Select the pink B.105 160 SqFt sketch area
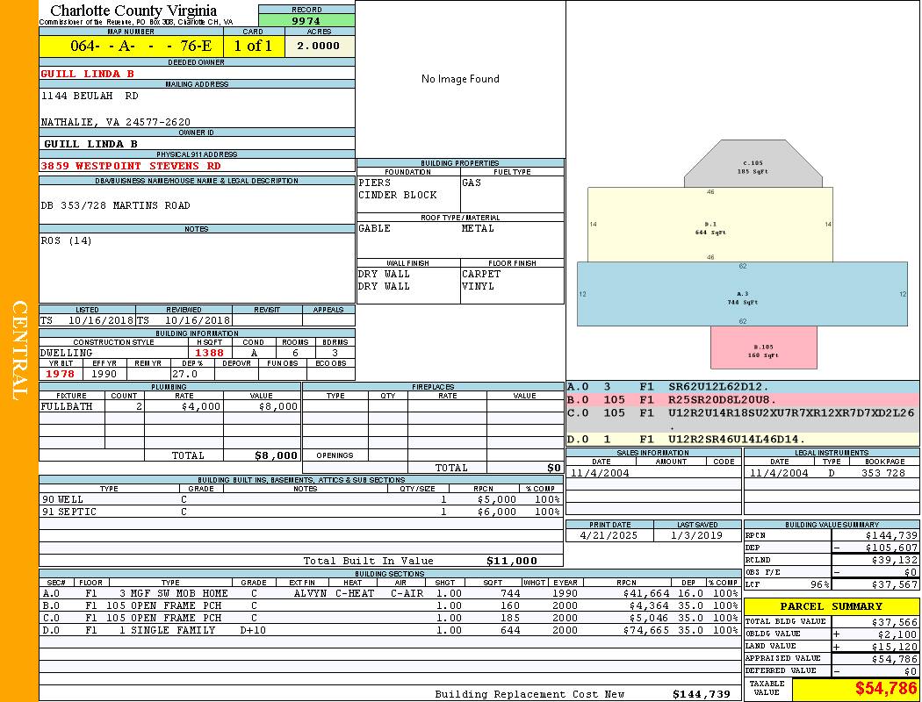 pyautogui.click(x=762, y=349)
